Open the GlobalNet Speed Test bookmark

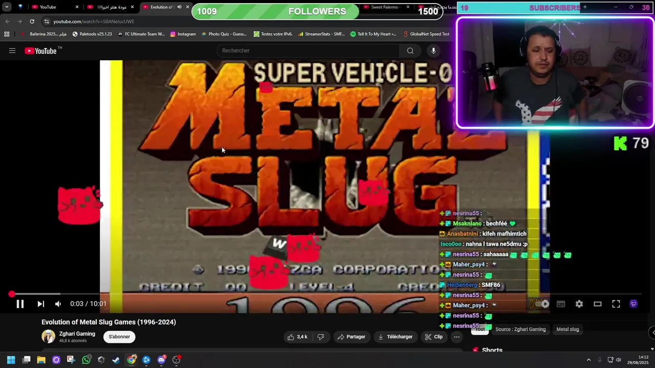pos(426,34)
